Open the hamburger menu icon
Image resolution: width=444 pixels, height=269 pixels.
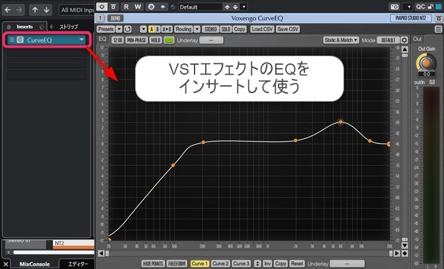tap(438, 29)
